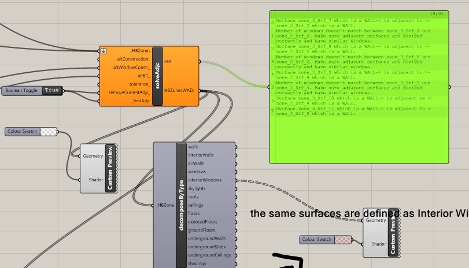Click the removeCurrentAdjc_ input
Screen dimensions: 469x268
click(x=130, y=92)
